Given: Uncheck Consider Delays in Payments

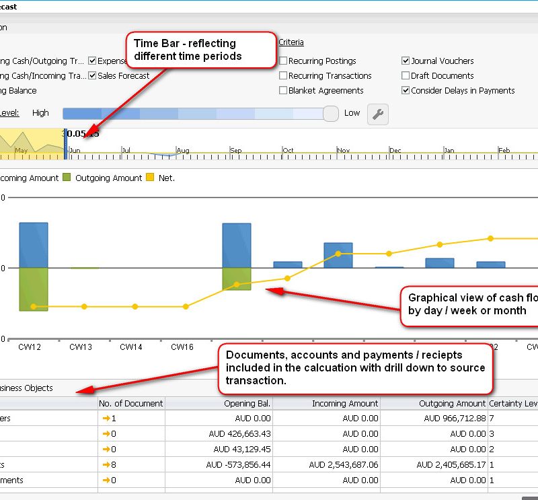Looking at the screenshot, I should pos(406,90).
